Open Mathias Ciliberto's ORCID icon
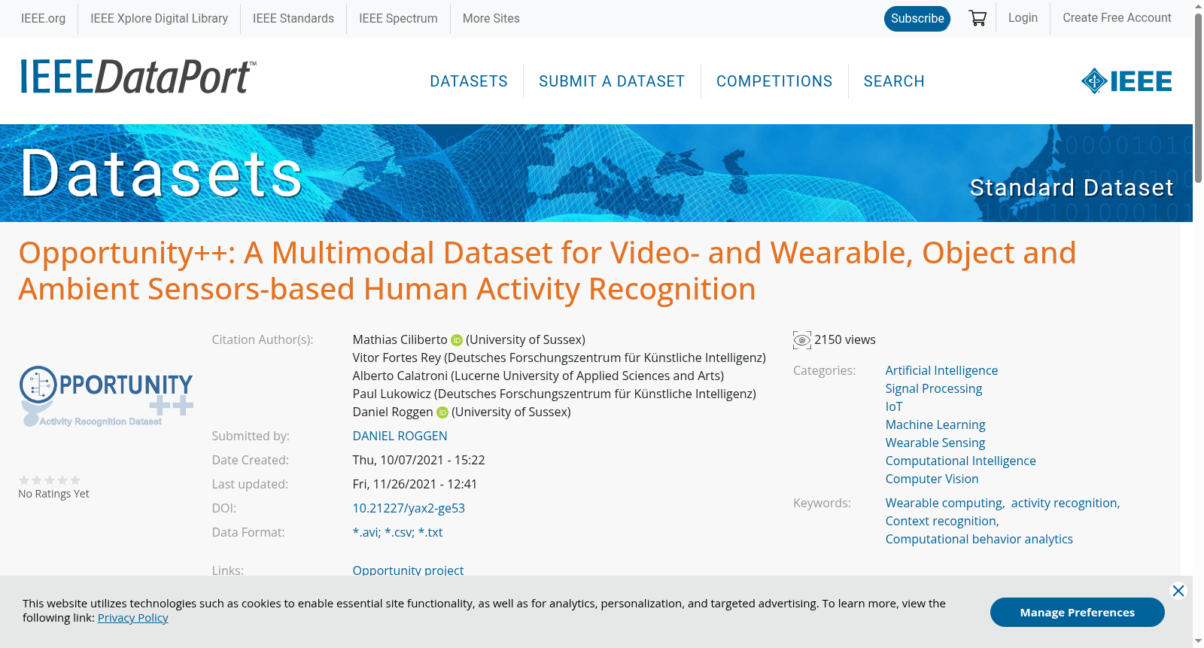1204x648 pixels. click(x=457, y=340)
